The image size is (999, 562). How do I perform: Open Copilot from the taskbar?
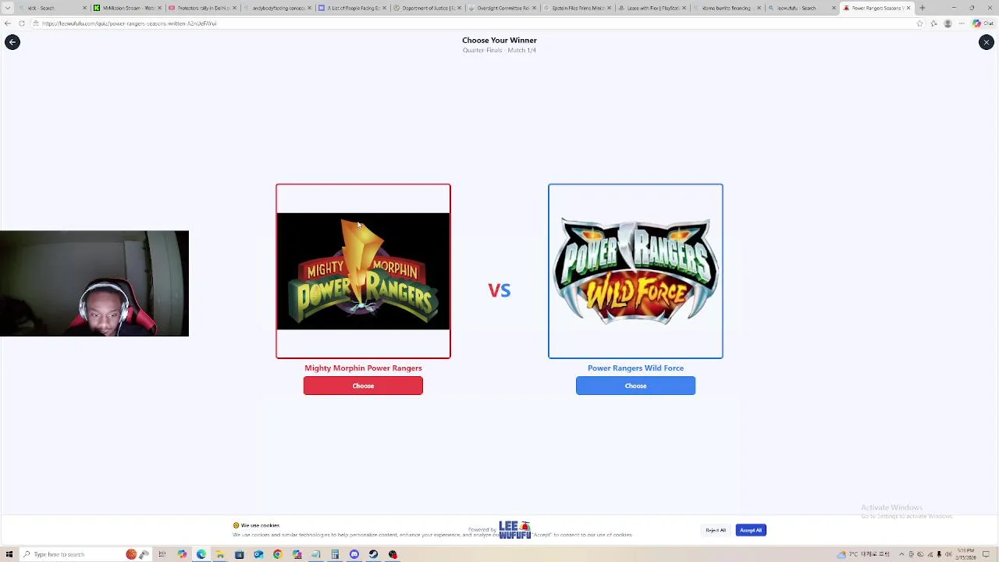pos(182,554)
